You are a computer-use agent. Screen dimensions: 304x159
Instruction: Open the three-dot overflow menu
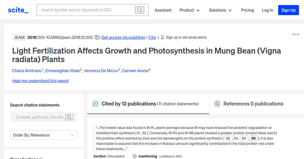[x=296, y=34]
